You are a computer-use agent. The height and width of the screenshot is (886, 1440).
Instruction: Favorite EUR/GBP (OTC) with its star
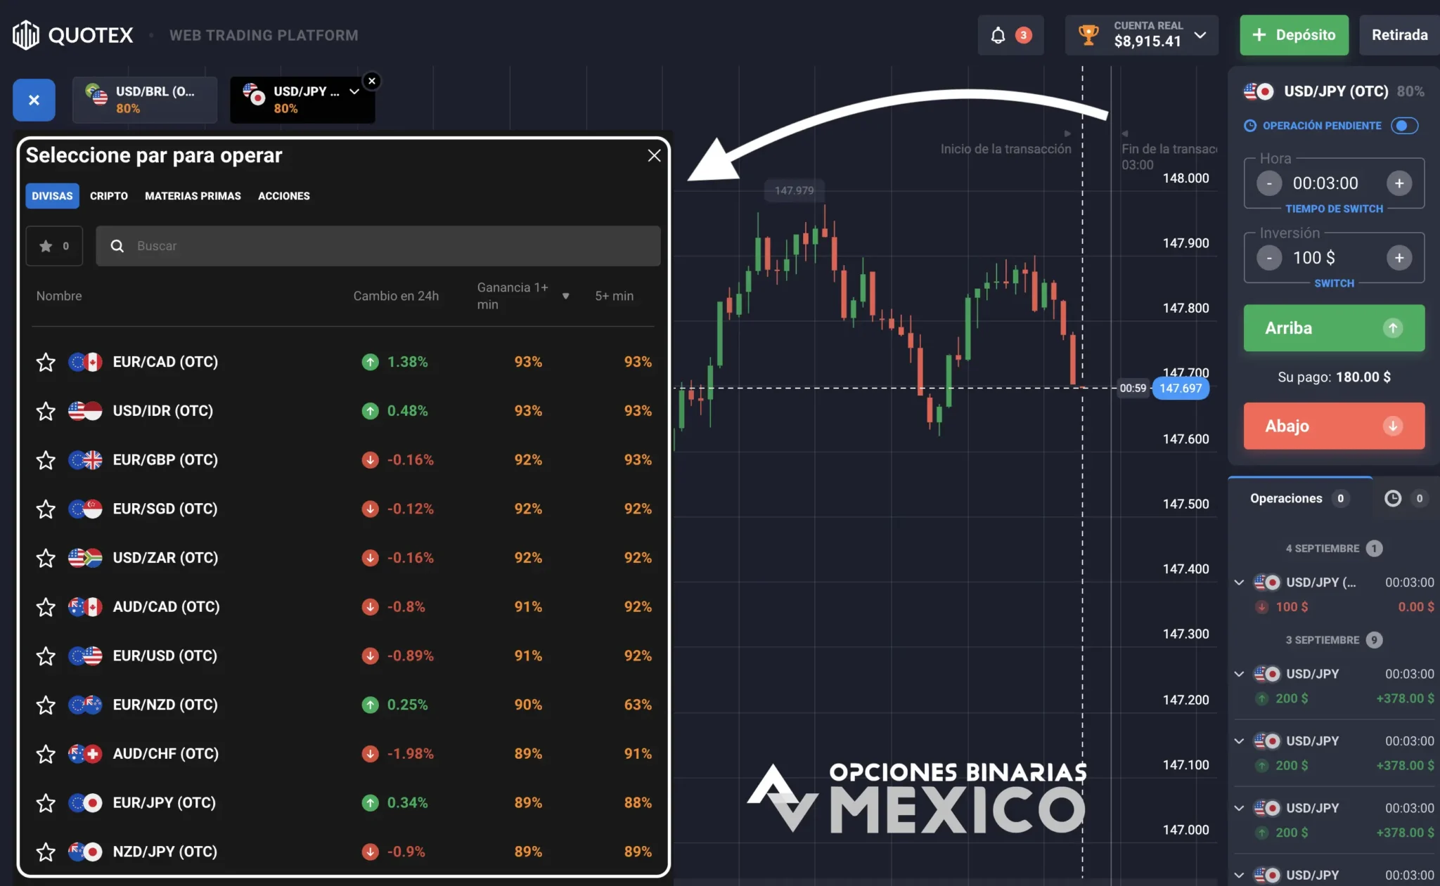[46, 460]
